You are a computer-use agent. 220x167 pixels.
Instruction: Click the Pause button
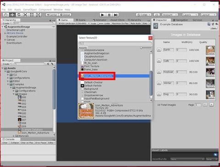click(109, 15)
